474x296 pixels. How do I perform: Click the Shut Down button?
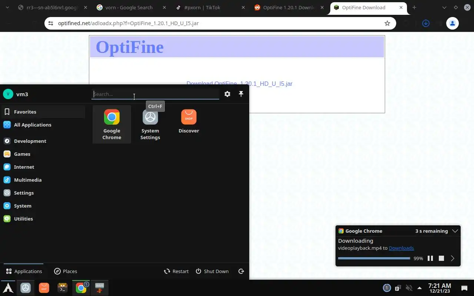coord(212,271)
